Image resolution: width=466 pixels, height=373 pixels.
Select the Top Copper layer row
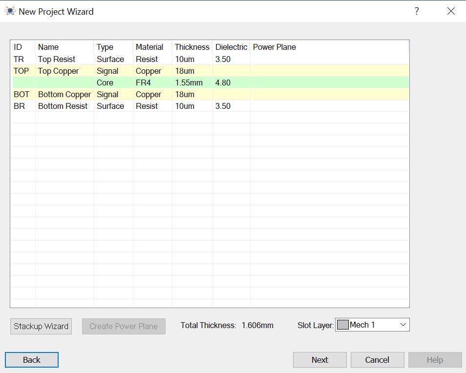[x=58, y=71]
